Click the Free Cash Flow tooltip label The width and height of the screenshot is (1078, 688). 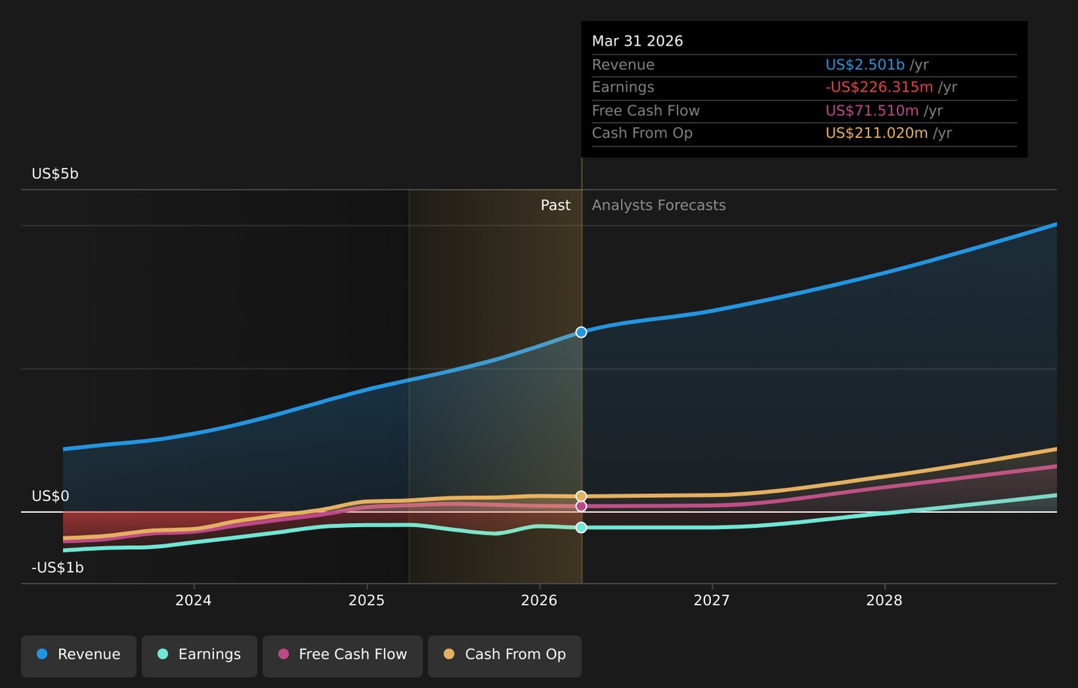[x=645, y=111]
